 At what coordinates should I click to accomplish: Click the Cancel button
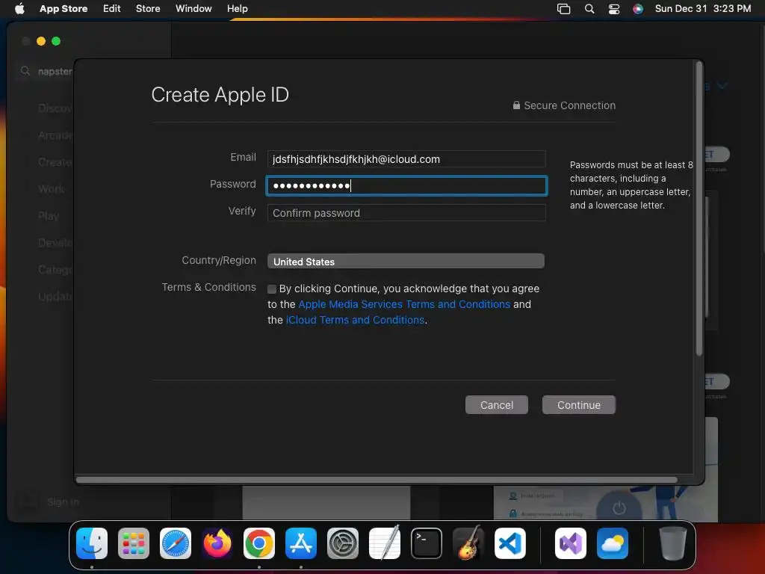point(496,404)
